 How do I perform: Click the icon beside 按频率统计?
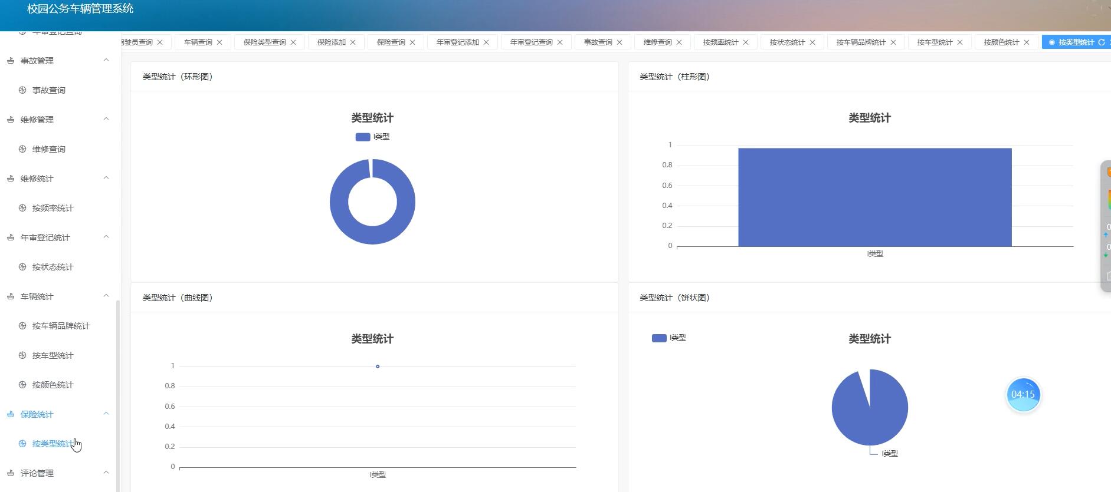coord(22,208)
